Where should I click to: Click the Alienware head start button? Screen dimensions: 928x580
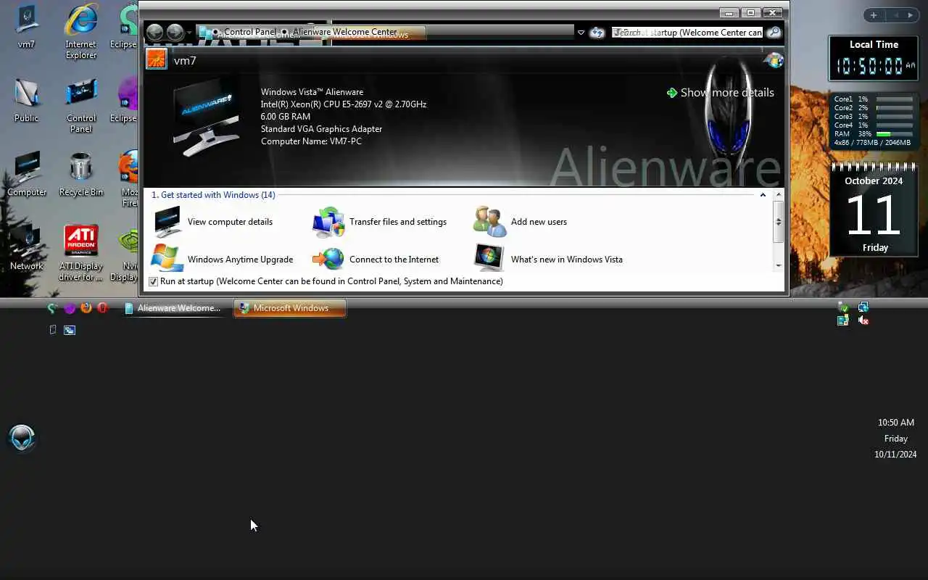pos(22,438)
